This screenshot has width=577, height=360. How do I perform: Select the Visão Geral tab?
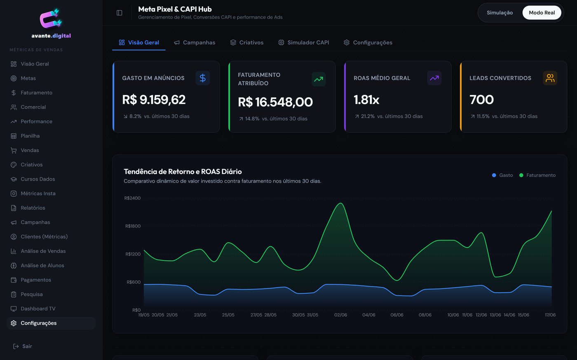139,42
